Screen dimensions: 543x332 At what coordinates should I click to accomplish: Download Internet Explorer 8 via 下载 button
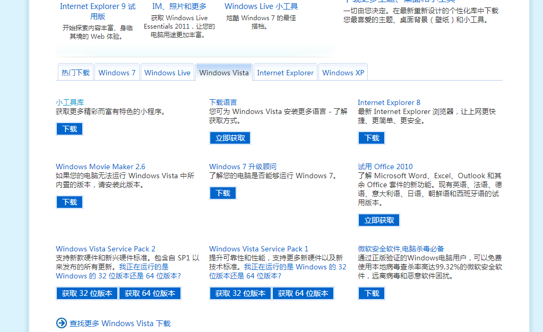tap(372, 138)
